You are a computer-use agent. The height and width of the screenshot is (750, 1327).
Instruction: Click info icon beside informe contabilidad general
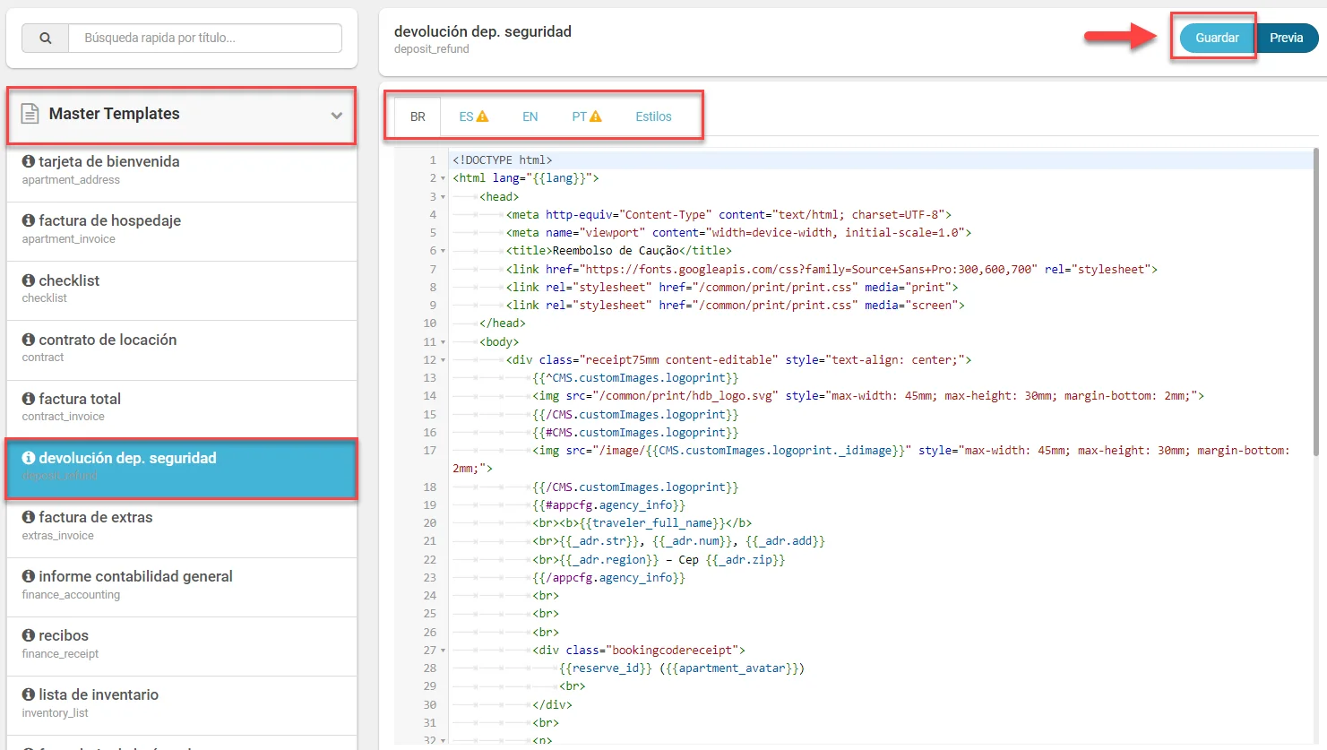tap(29, 576)
